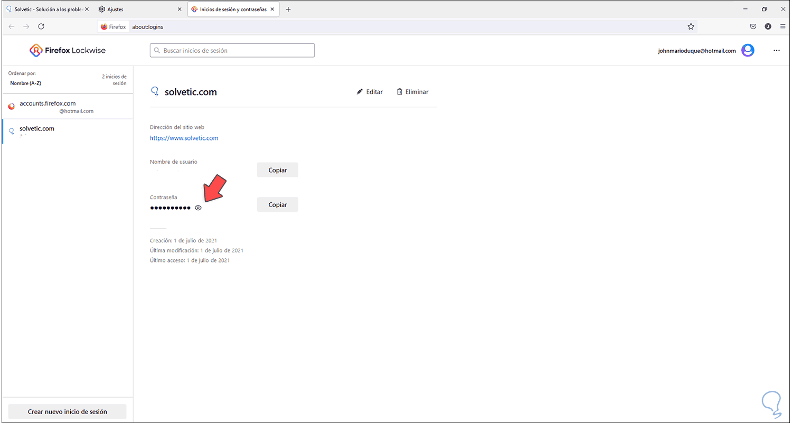792x423 pixels.
Task: Click the solvetic.com heading in details
Action: (x=191, y=92)
